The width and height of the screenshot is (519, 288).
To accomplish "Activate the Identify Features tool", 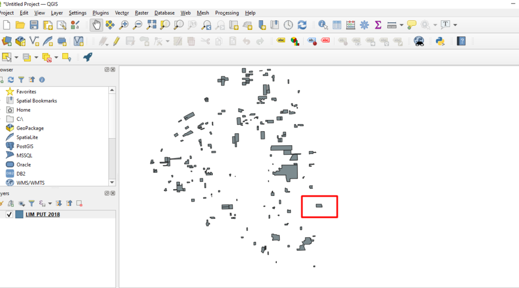I will click(323, 24).
